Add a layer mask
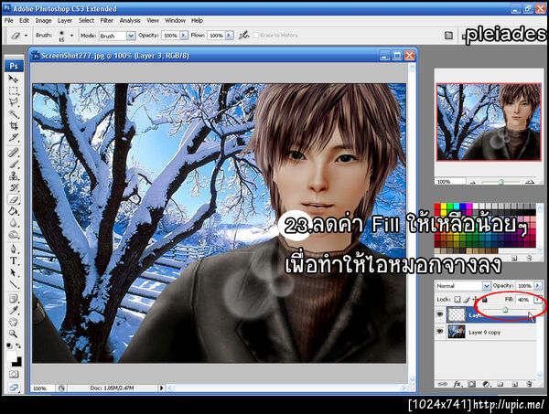Viewport: 549px width, 414px height. [x=471, y=384]
